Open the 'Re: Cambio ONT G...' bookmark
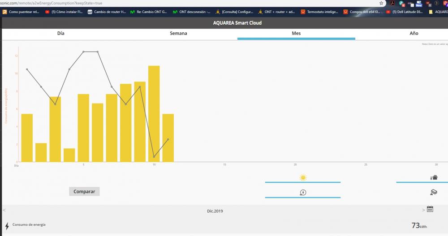The height and width of the screenshot is (236, 448). point(149,12)
